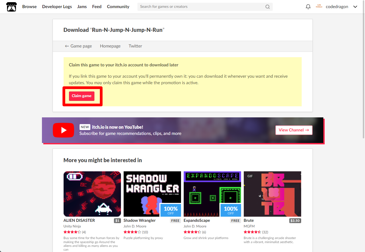The image size is (365, 252).
Task: Expand the account dropdown arrow
Action: (355, 7)
